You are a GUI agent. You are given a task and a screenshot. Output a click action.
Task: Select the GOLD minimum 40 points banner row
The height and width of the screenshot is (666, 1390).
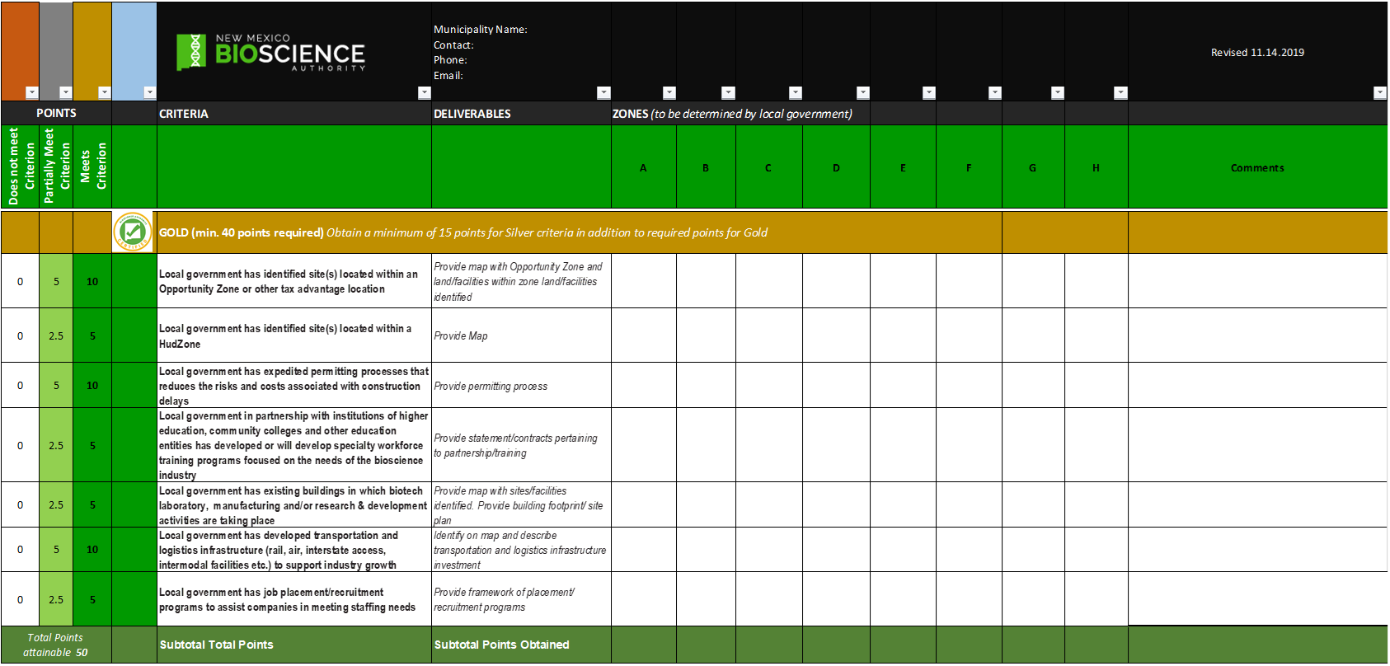tap(580, 232)
